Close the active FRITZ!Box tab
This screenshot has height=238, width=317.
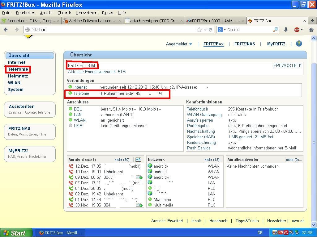pyautogui.click(x=304, y=21)
